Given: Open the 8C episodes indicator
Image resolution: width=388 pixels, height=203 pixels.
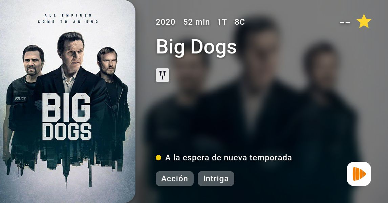Looking at the screenshot, I should (x=239, y=22).
